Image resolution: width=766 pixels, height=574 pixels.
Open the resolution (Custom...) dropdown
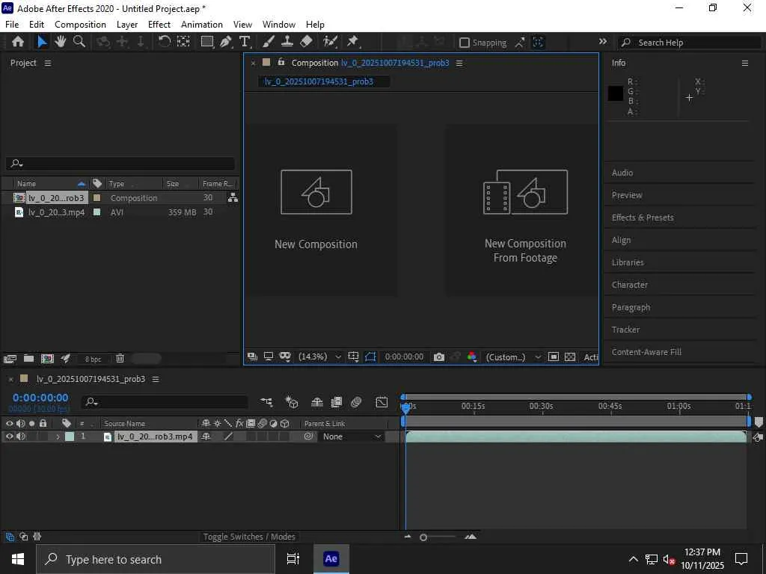click(x=513, y=357)
